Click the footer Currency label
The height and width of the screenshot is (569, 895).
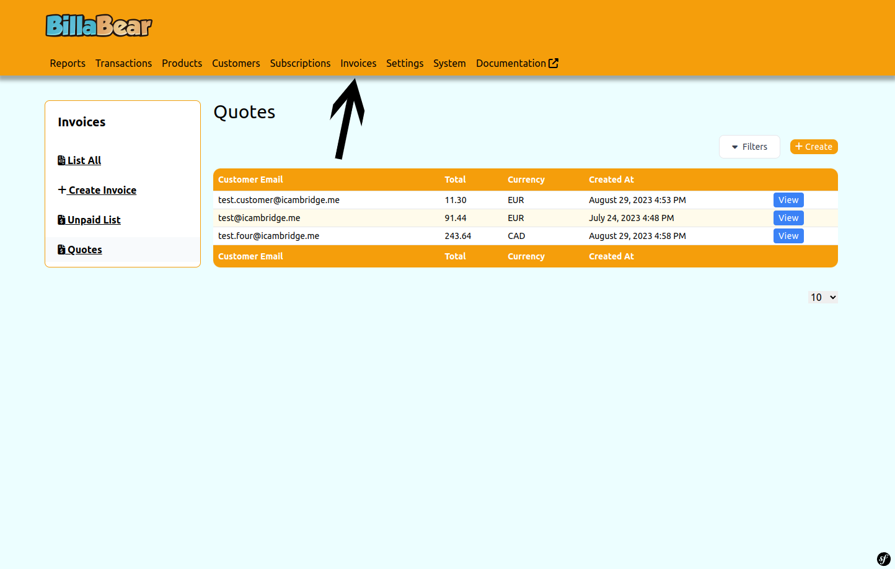[526, 256]
